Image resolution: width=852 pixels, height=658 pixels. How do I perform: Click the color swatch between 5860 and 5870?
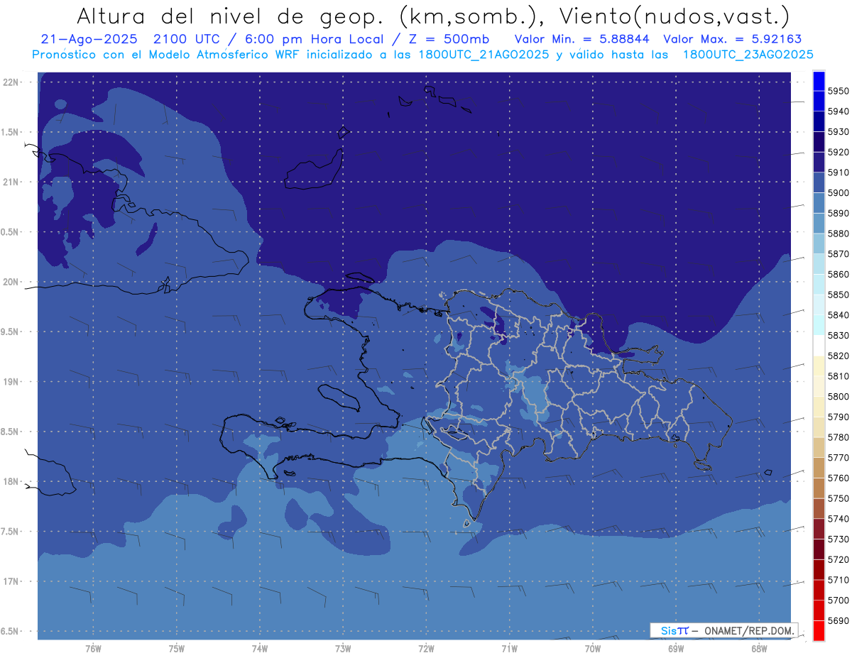coord(819,264)
